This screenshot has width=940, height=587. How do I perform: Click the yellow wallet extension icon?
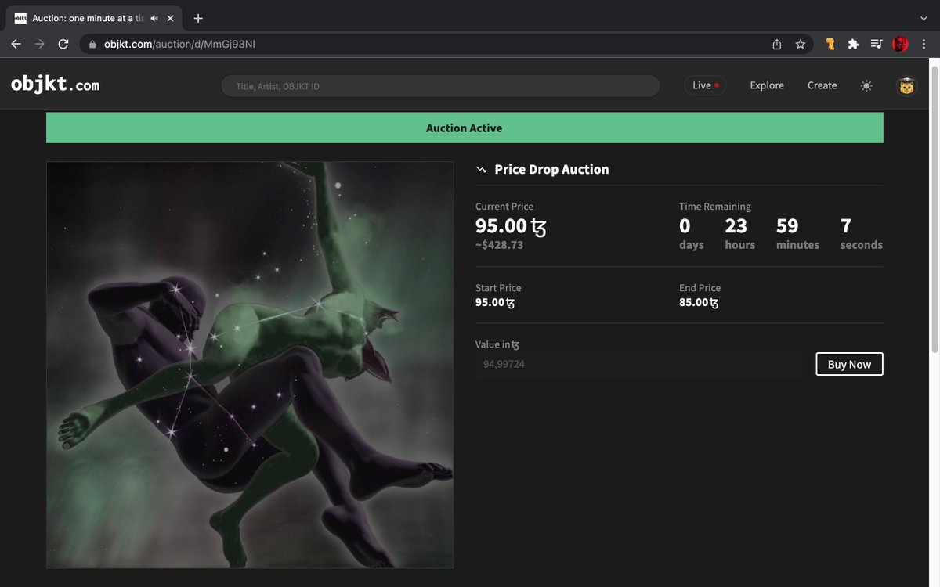click(830, 45)
